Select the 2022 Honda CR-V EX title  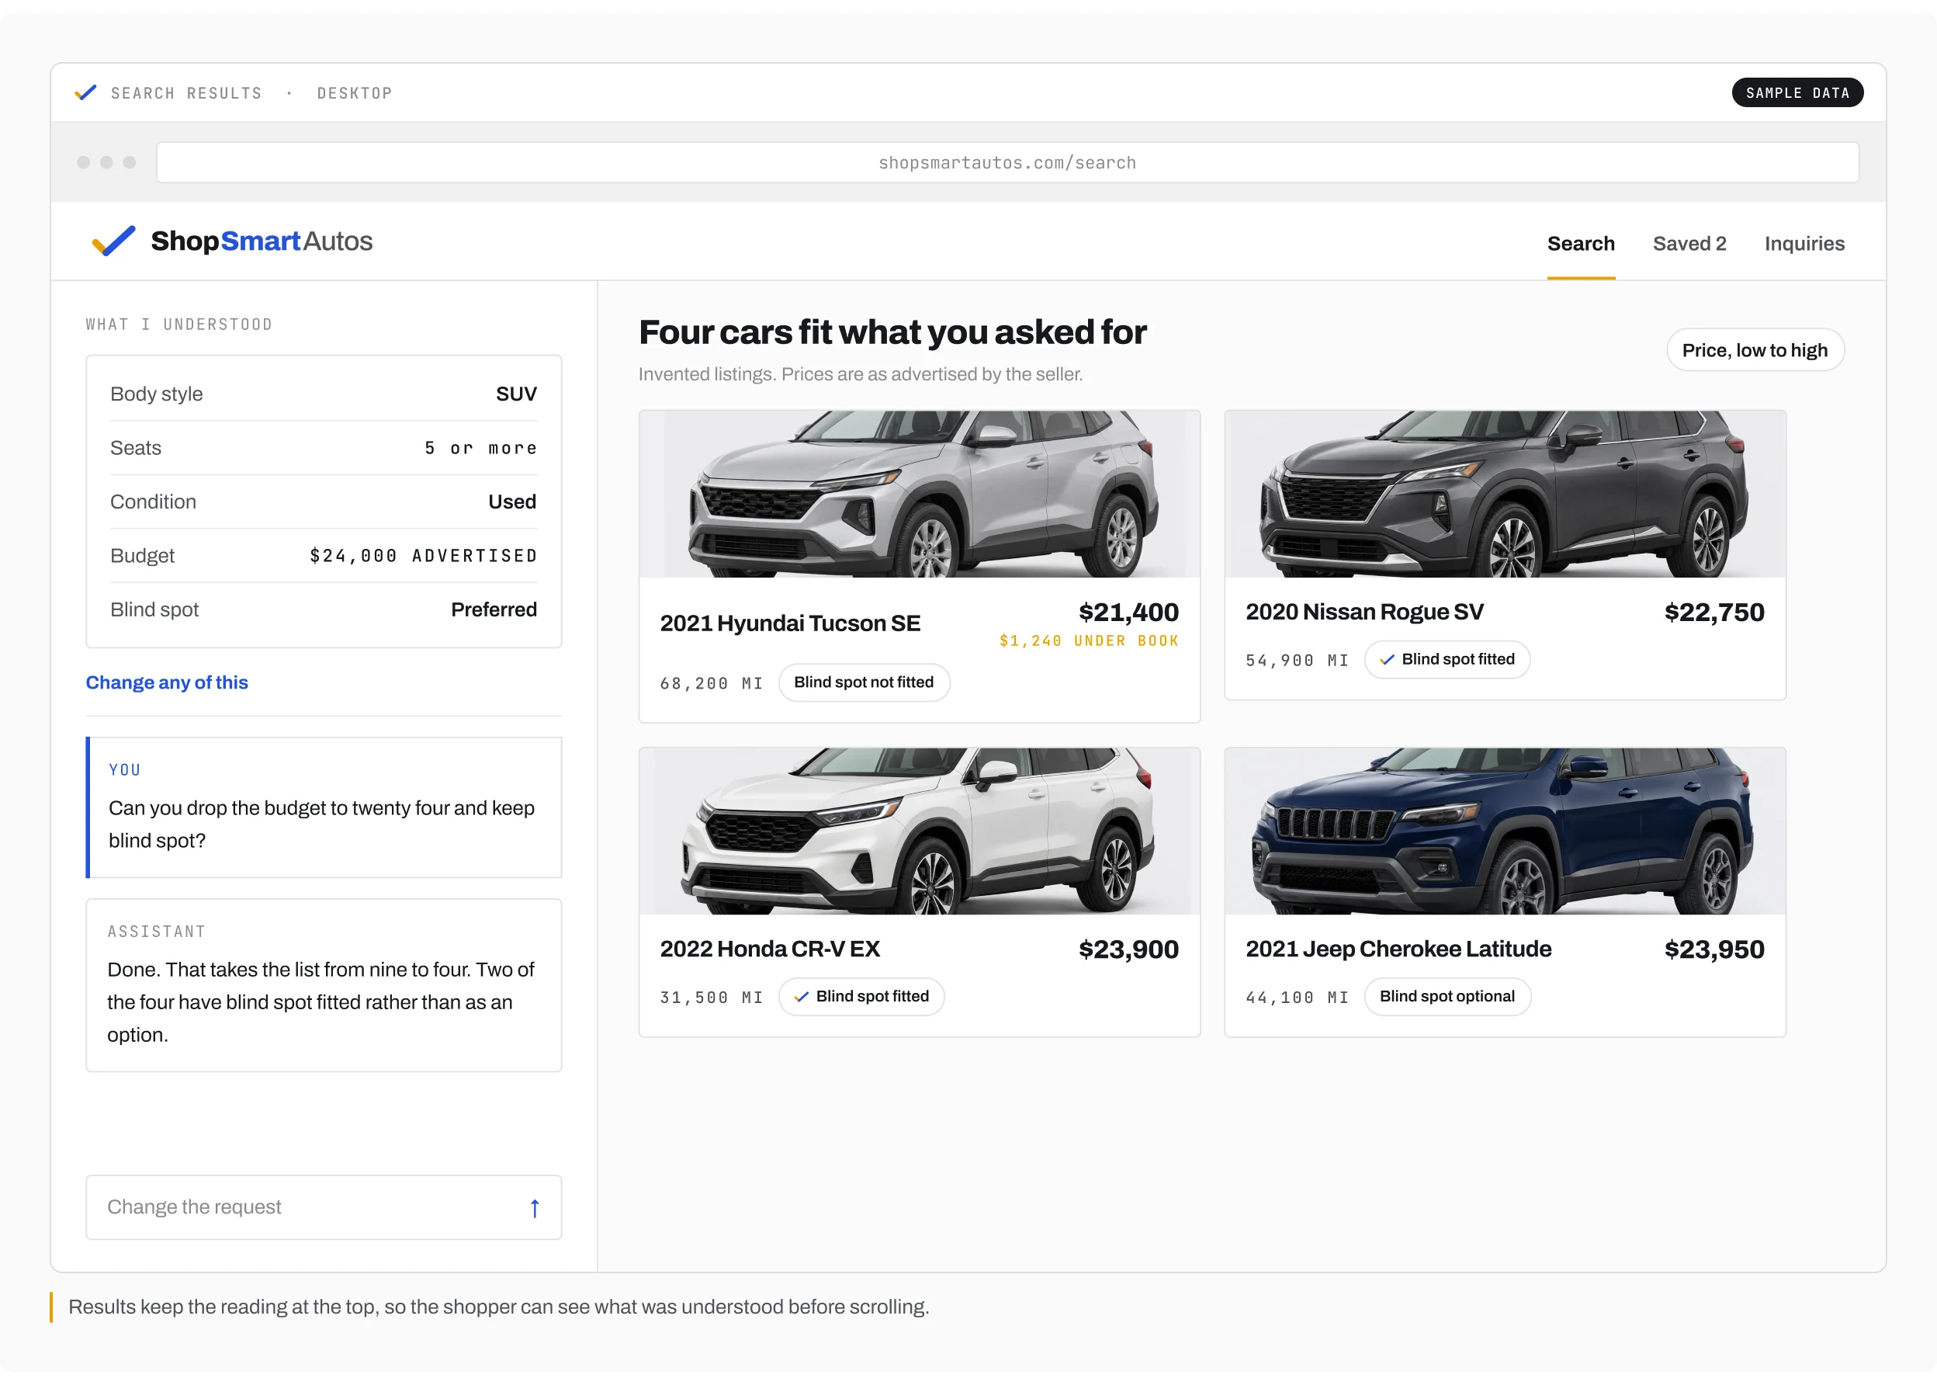point(770,949)
